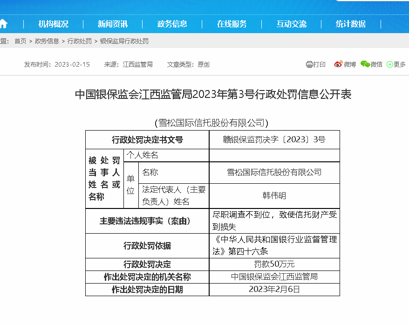Open the 政务信息 menu
Viewport: 409px width, 326px height.
tap(172, 24)
